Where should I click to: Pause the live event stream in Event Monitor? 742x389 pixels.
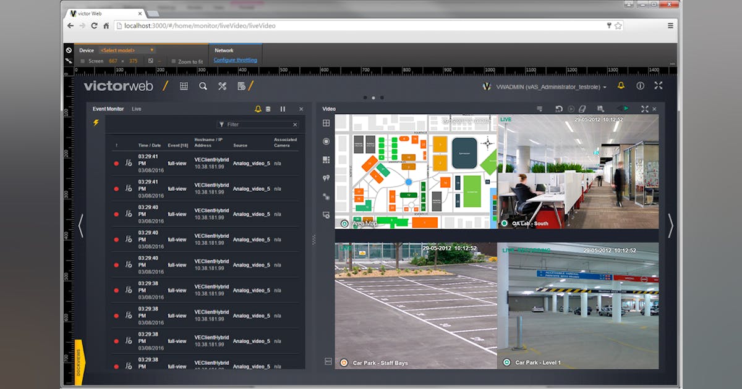tap(283, 108)
